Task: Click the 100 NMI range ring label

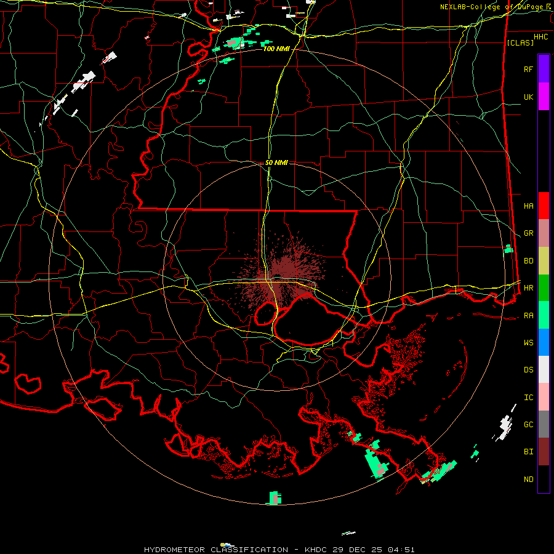Action: 276,49
